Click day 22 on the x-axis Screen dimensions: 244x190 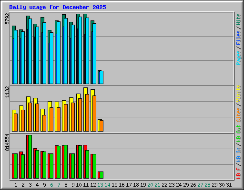coord(164,185)
